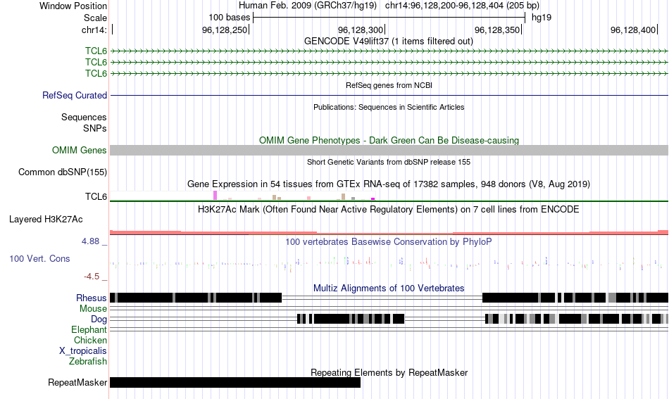The image size is (669, 399).
Task: Open Multiz Alignments of 100 Vertebrates title
Action: click(389, 289)
